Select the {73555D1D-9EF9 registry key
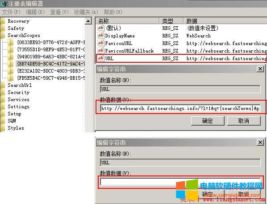 pyautogui.click(x=51, y=49)
